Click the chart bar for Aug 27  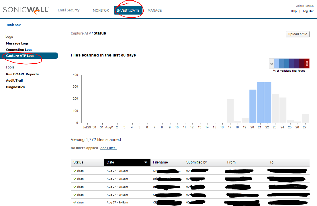click(x=306, y=118)
